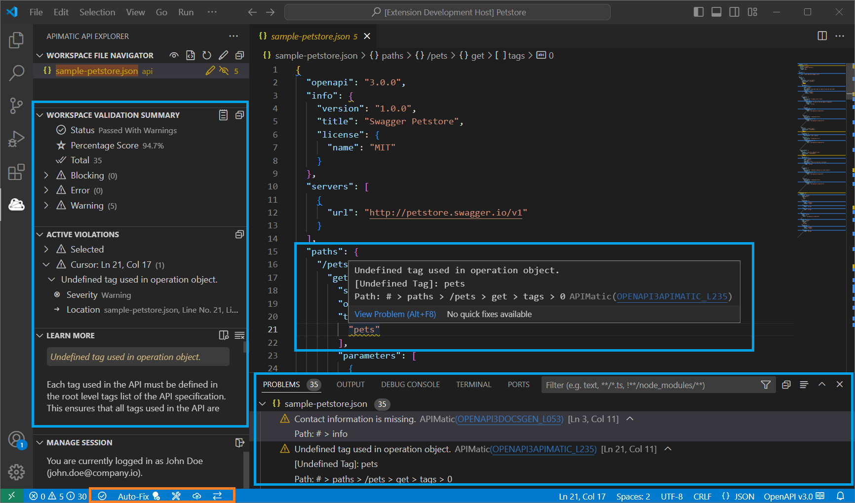Maximize the Problems panel with the chevron
The width and height of the screenshot is (855, 503).
822,385
